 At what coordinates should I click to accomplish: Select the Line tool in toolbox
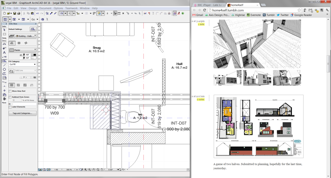pos(4,65)
